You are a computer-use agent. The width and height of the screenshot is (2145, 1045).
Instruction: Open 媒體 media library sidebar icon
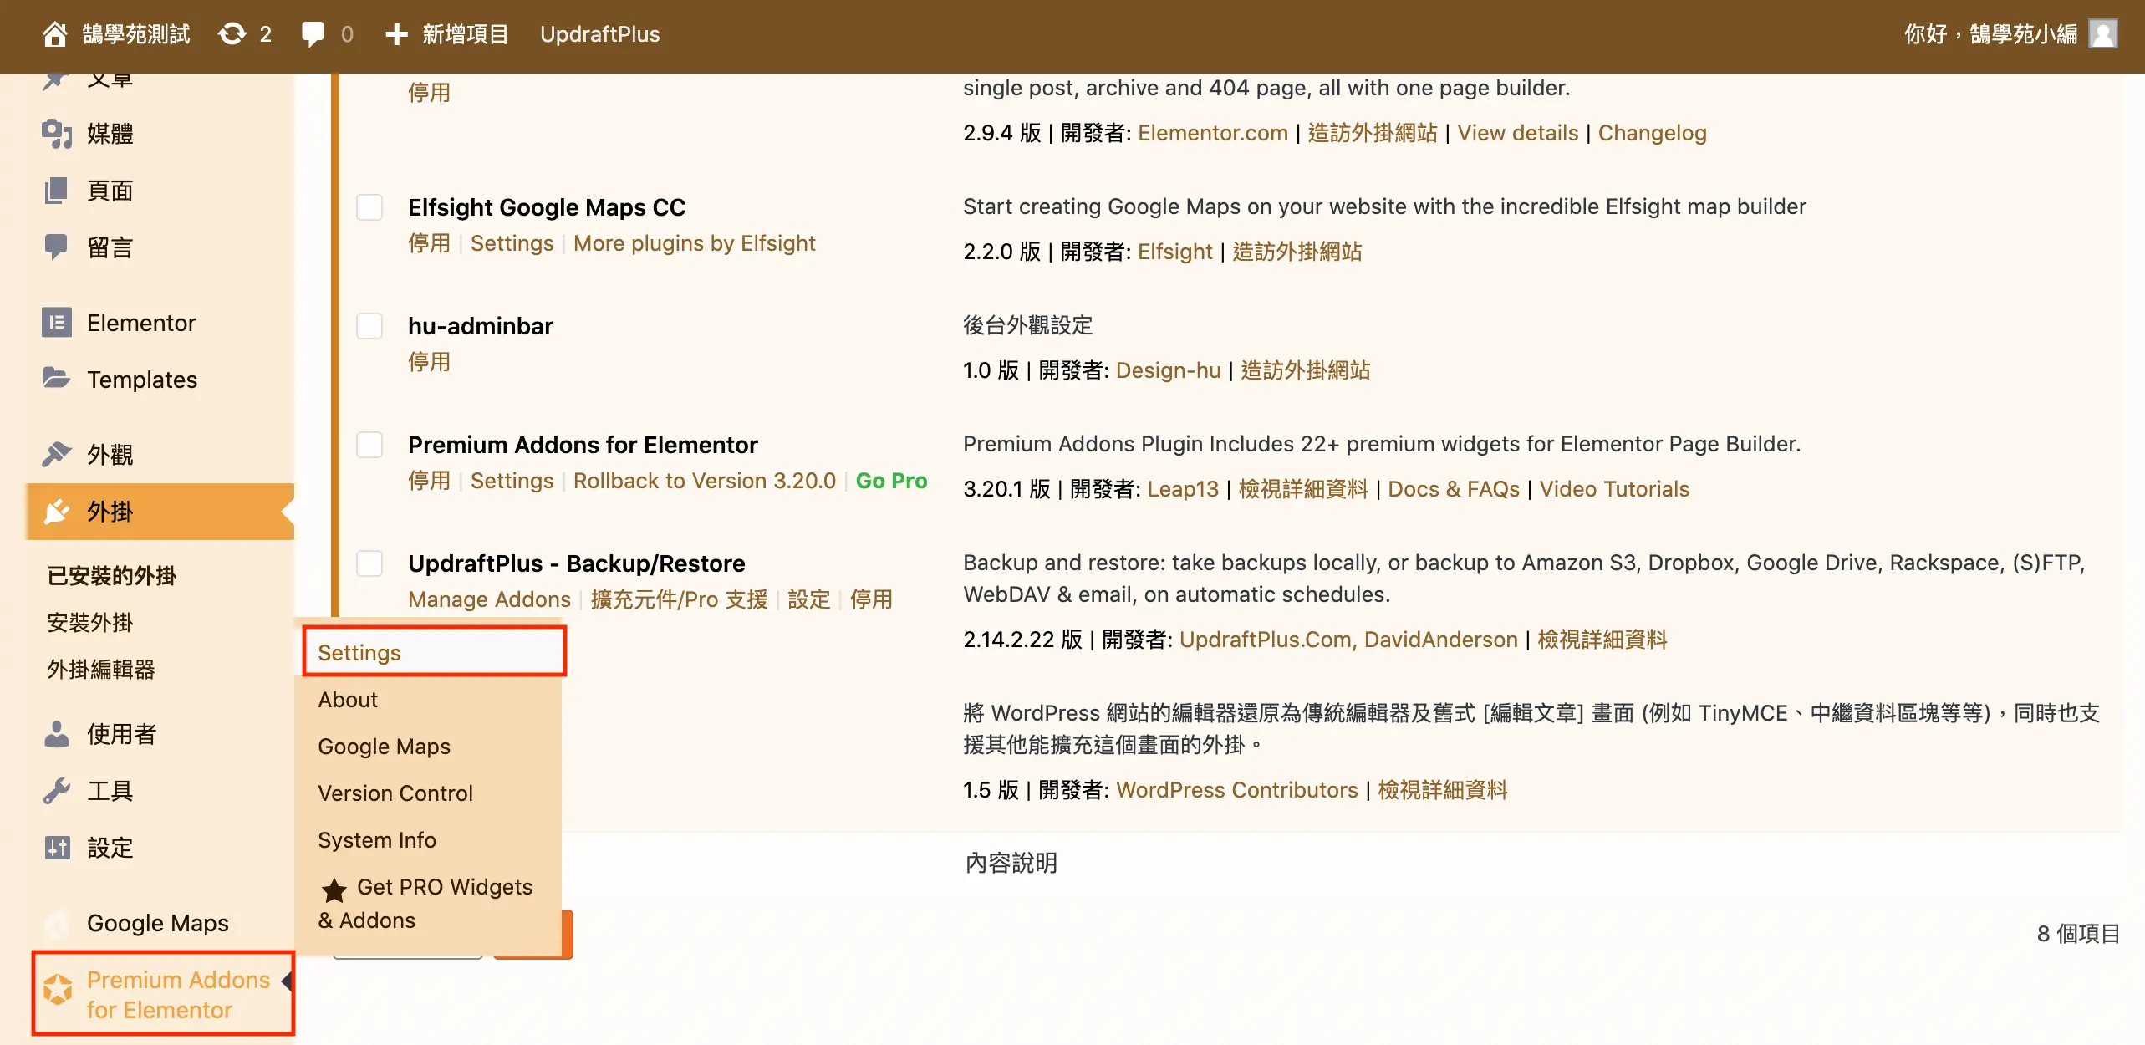pos(57,134)
